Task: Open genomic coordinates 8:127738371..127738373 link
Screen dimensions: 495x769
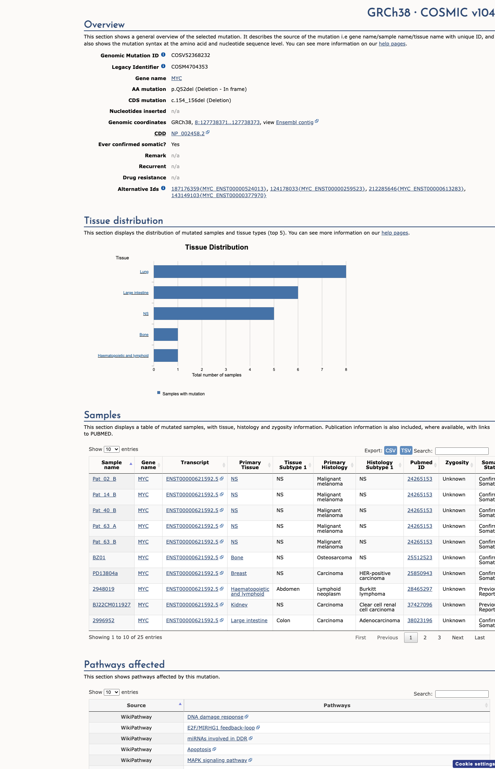Action: click(x=227, y=122)
